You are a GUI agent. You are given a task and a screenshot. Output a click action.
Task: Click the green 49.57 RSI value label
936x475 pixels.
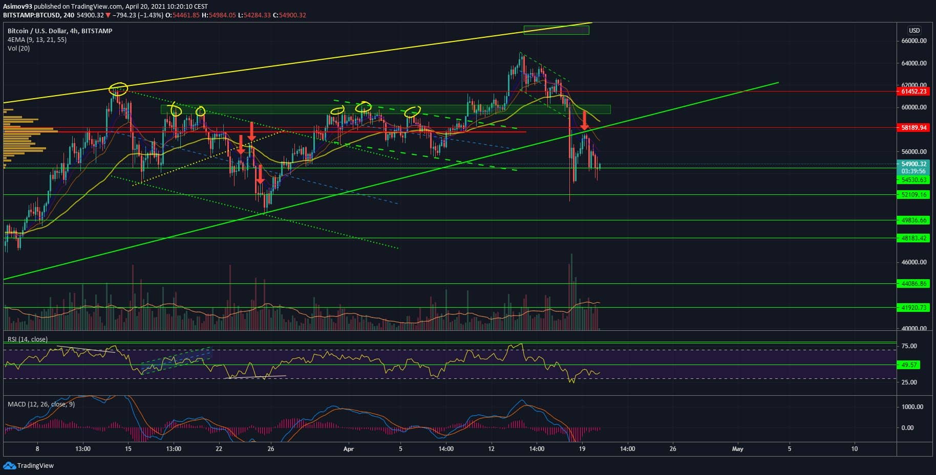tap(909, 365)
